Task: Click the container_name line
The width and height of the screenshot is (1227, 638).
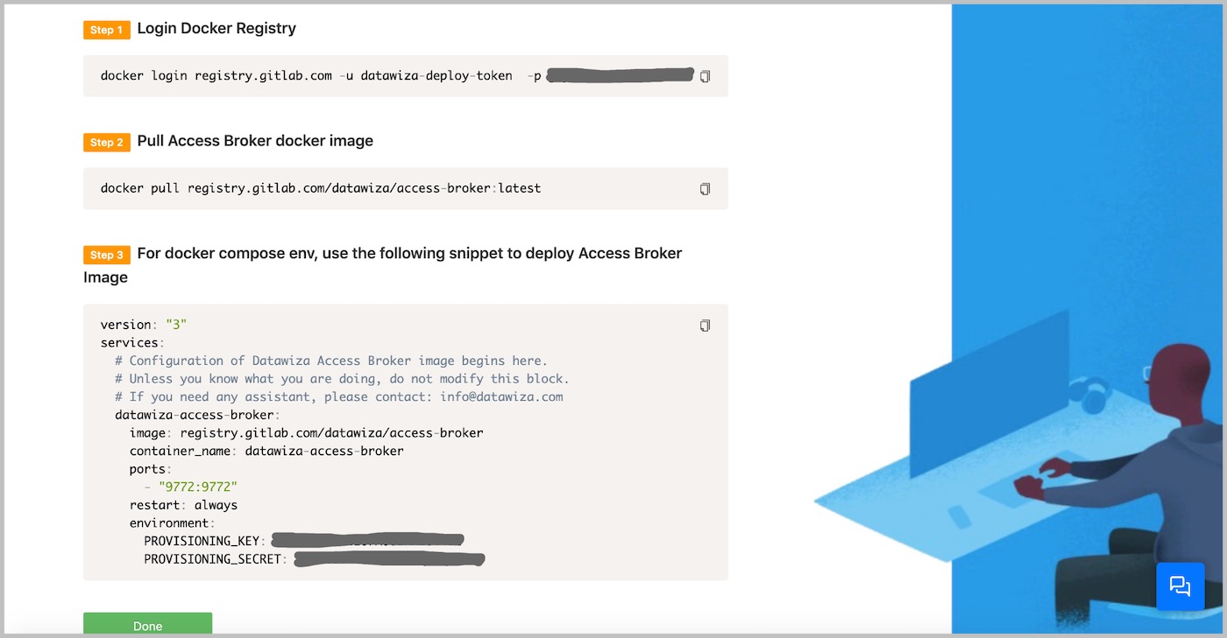Action: tap(266, 451)
